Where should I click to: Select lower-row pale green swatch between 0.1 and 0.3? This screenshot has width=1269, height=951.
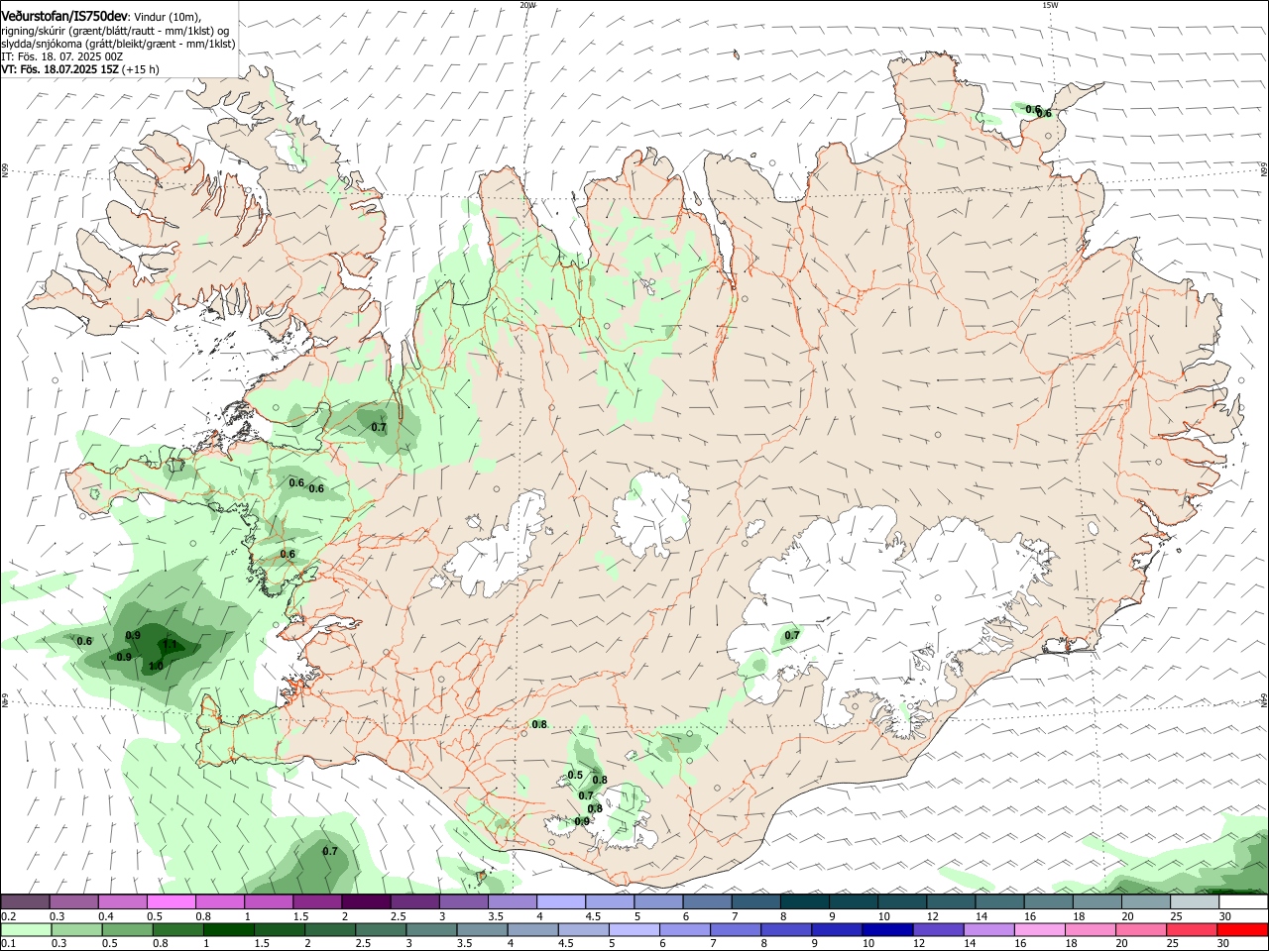pyautogui.click(x=26, y=929)
